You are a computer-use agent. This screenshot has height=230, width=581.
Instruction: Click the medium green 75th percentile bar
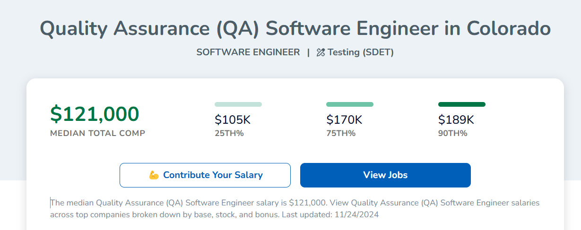[x=350, y=104]
